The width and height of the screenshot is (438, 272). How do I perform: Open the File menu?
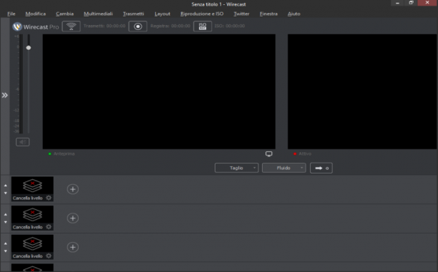point(11,14)
